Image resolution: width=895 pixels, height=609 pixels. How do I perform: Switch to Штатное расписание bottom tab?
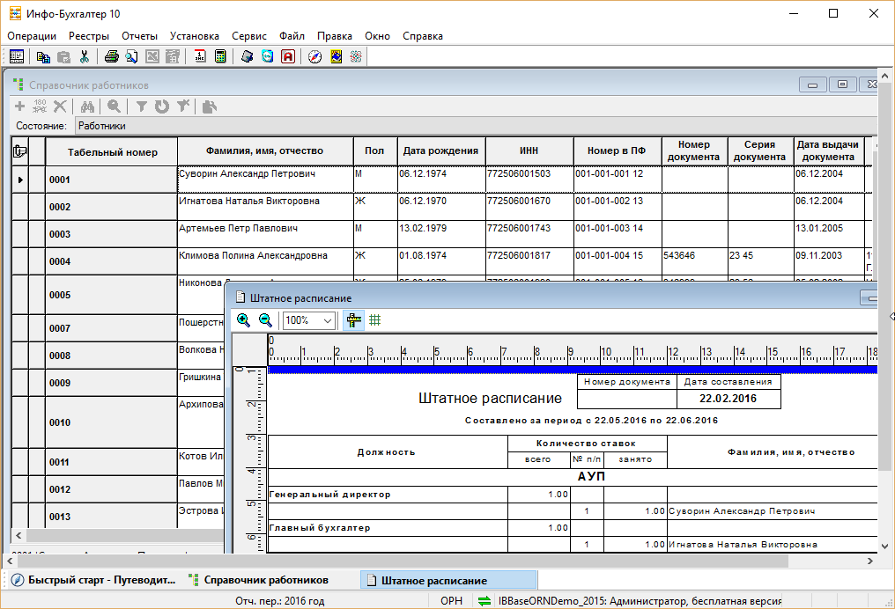click(448, 581)
